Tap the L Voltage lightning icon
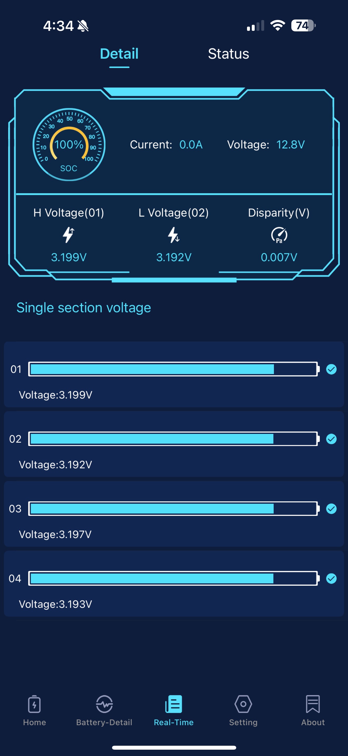Image resolution: width=348 pixels, height=756 pixels. [174, 235]
